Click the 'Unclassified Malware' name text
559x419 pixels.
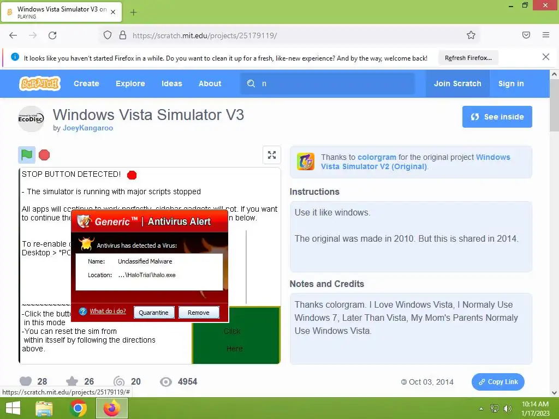tap(145, 261)
